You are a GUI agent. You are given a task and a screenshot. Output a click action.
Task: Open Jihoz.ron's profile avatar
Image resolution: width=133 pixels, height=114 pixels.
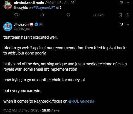8,27
